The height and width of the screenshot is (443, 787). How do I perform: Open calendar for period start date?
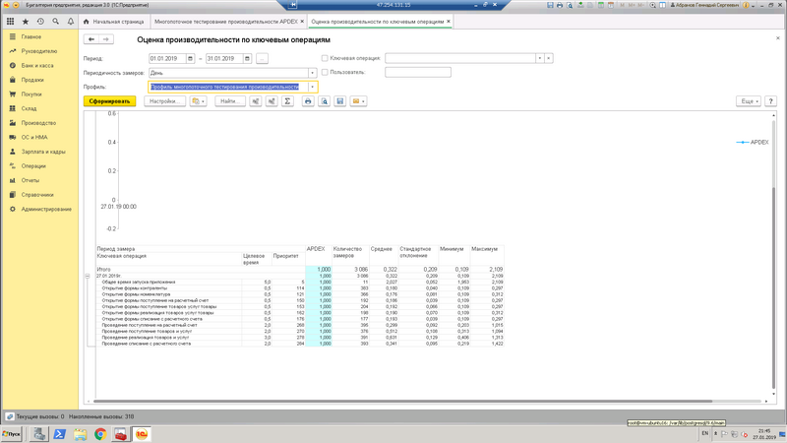coord(190,58)
